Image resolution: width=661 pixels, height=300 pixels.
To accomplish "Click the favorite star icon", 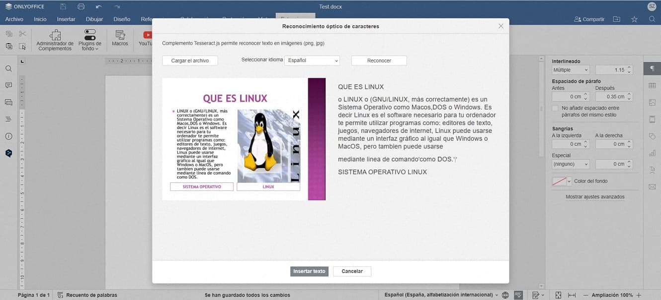I will tap(634, 19).
